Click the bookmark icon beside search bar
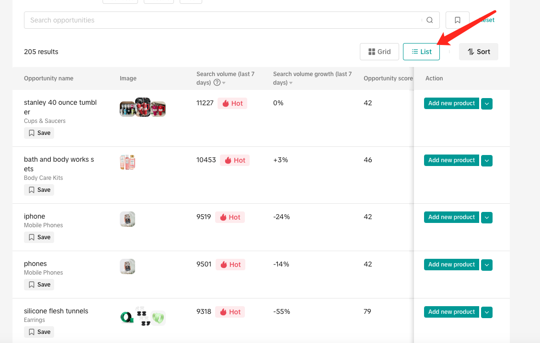 point(457,20)
